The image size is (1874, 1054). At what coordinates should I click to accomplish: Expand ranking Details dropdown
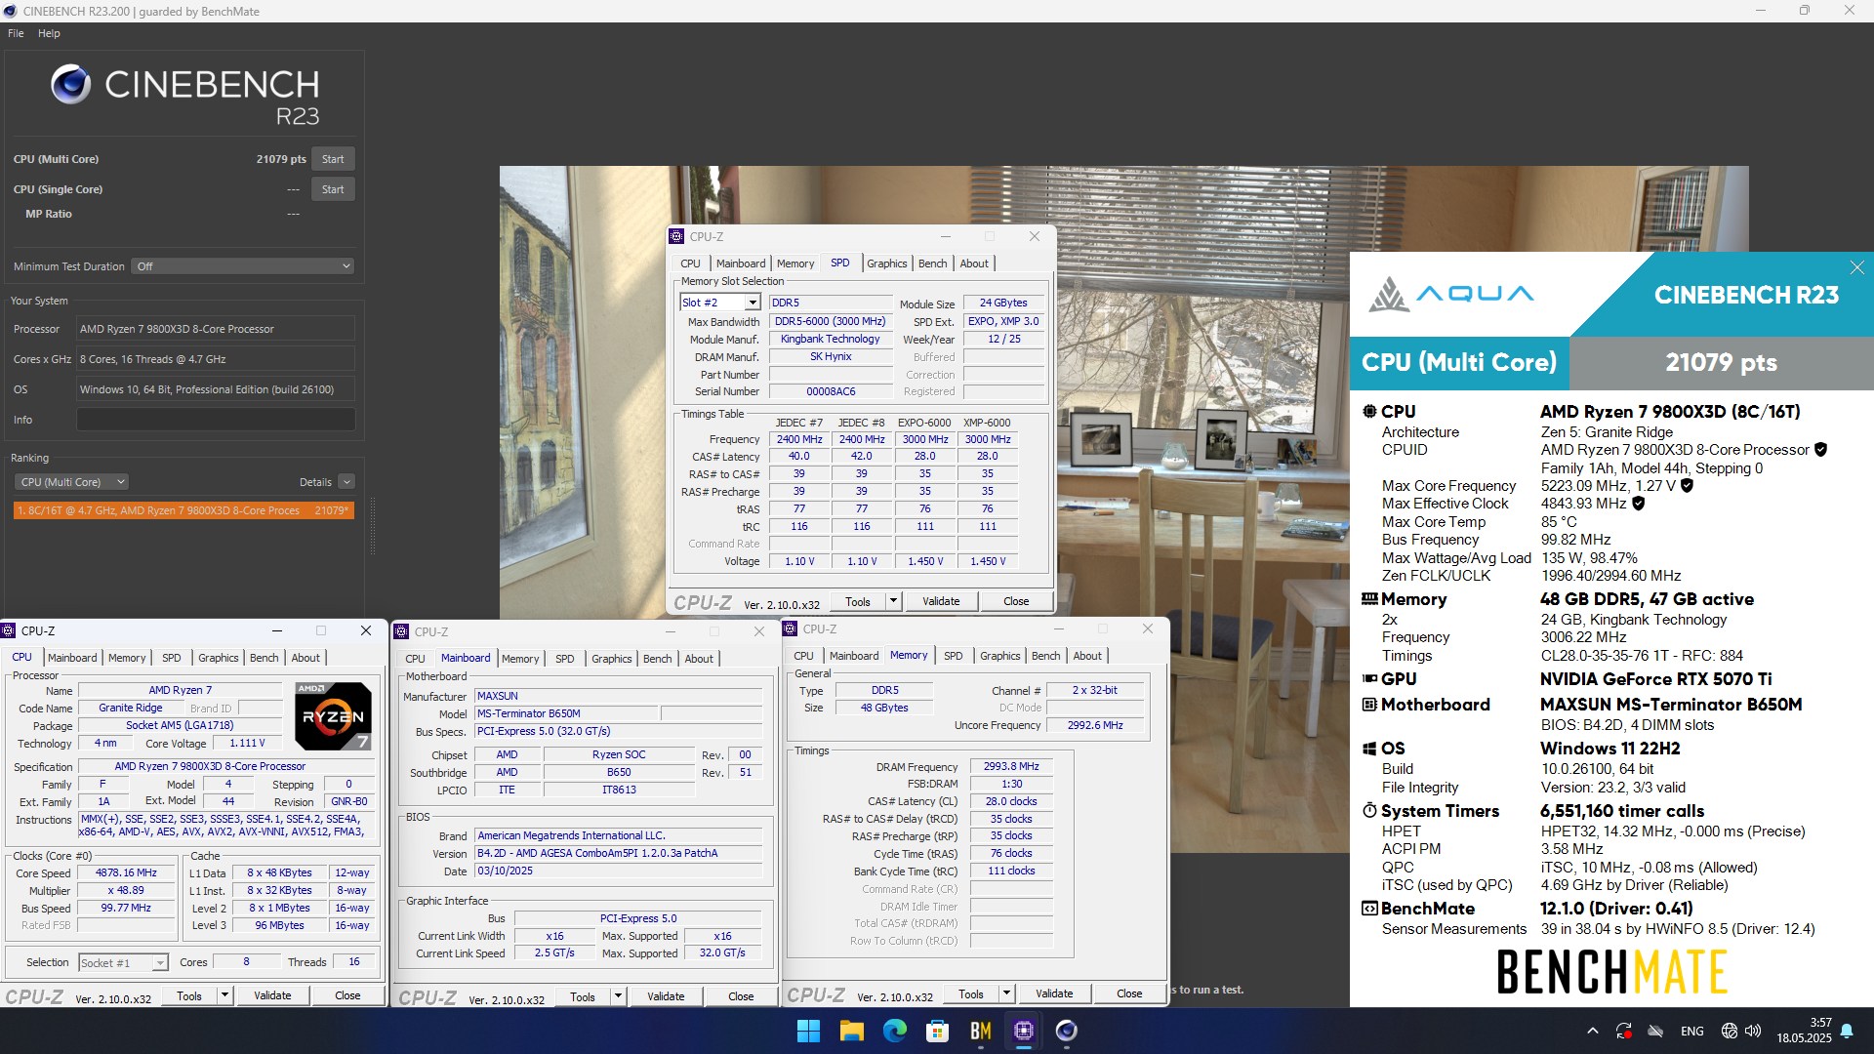coord(346,482)
